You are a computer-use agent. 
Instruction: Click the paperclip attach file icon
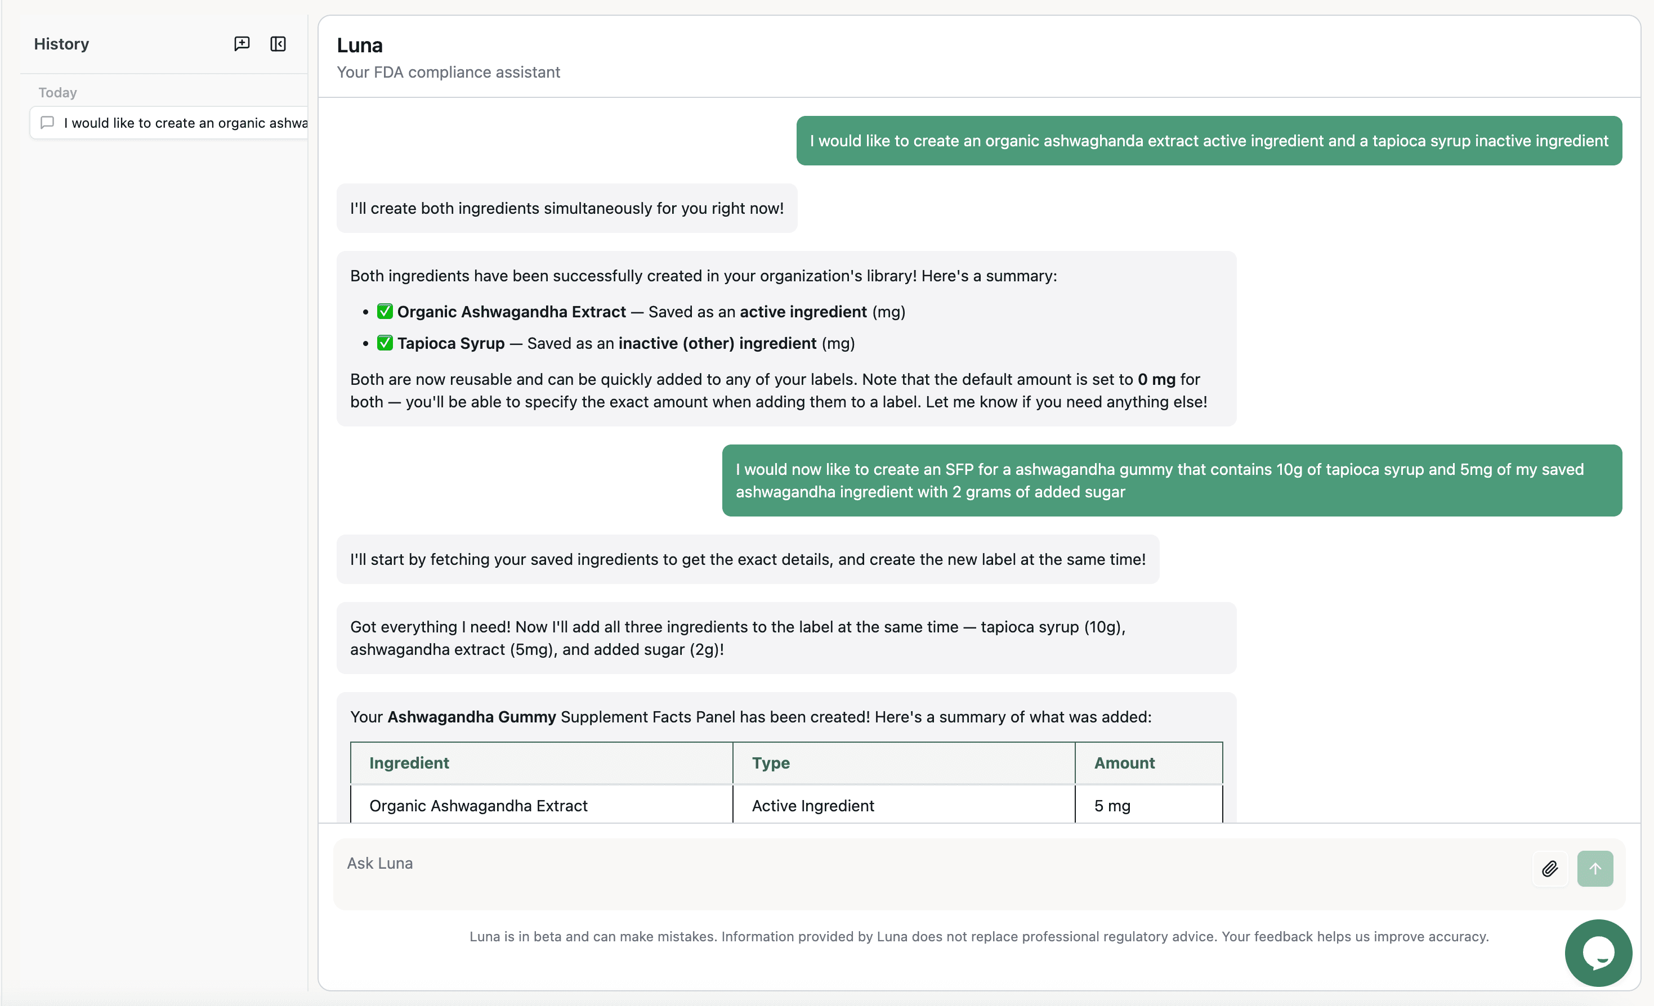(x=1549, y=869)
